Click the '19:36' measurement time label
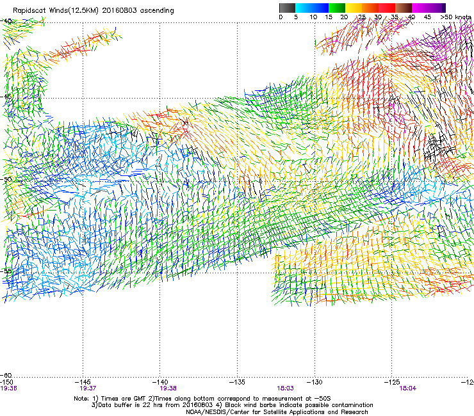474x416 pixels. [x=8, y=388]
